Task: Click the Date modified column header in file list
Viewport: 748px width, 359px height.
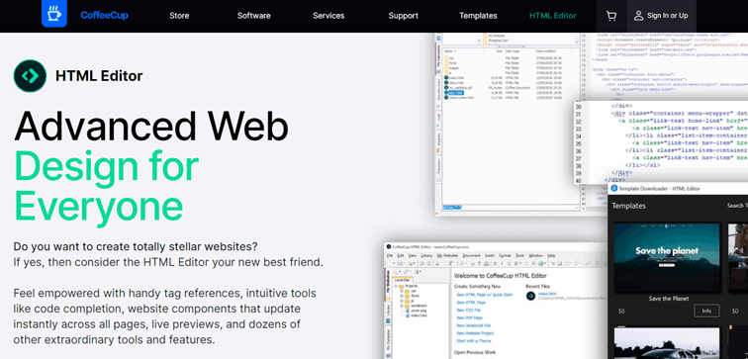Action: pyautogui.click(x=546, y=50)
